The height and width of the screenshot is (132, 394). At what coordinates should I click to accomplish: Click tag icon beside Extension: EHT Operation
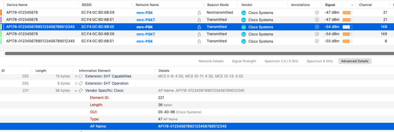(x=81, y=83)
